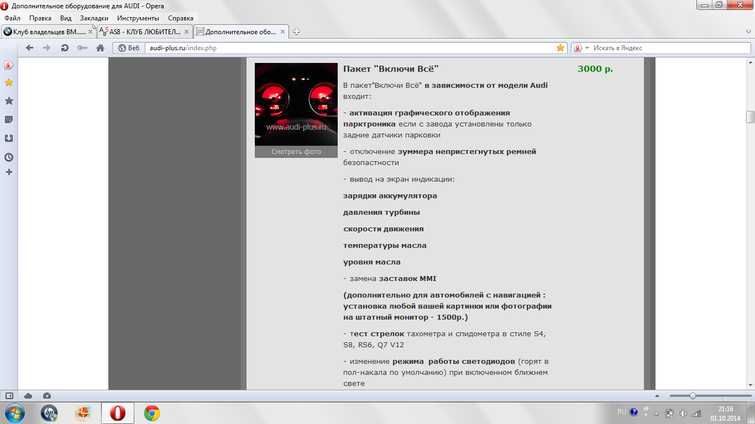The width and height of the screenshot is (755, 424).
Task: Reload the current page
Action: (65, 48)
